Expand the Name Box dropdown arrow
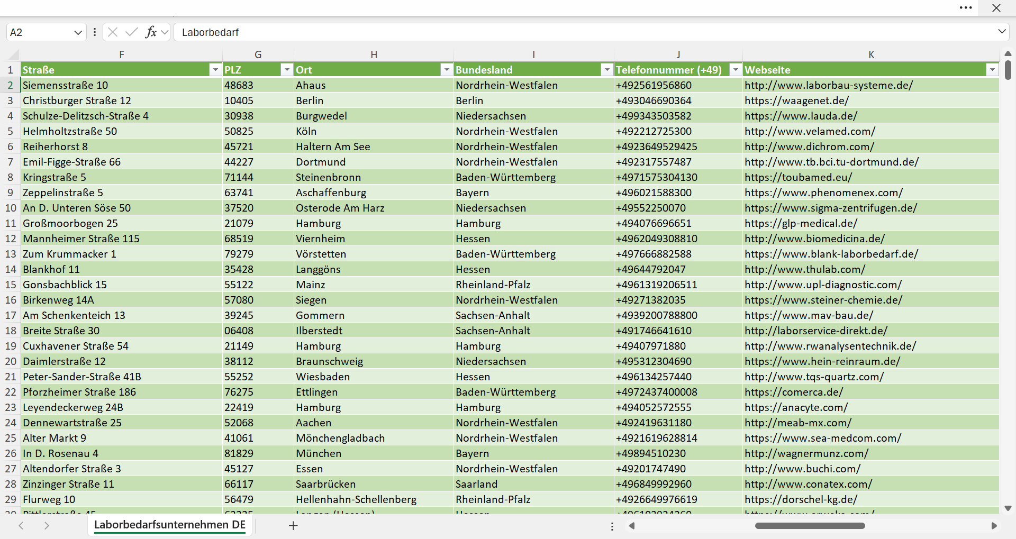 (x=78, y=32)
